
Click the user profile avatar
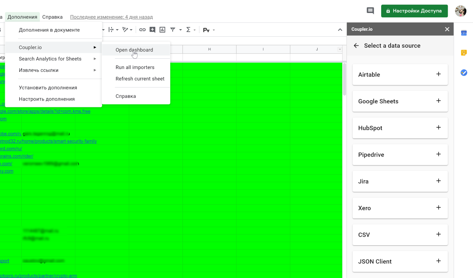click(x=460, y=11)
